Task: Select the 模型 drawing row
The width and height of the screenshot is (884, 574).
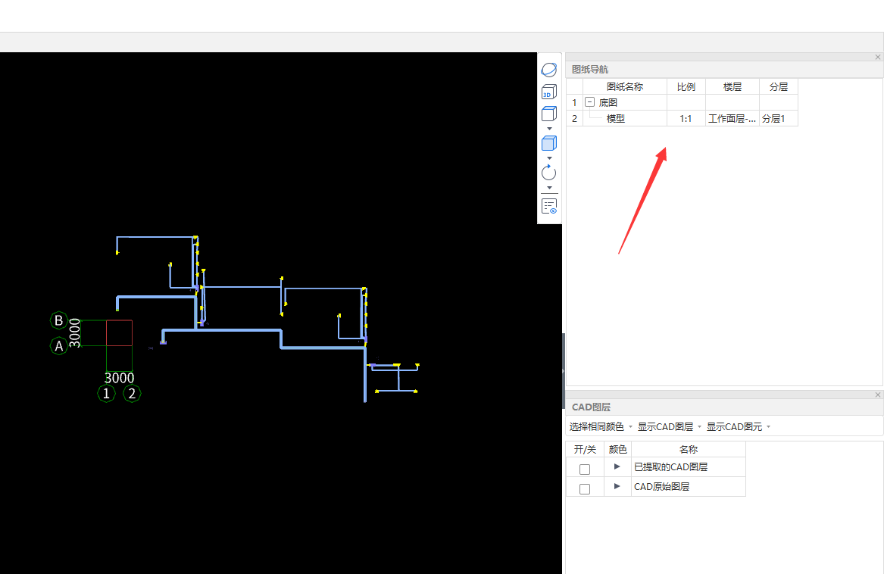Action: click(682, 118)
